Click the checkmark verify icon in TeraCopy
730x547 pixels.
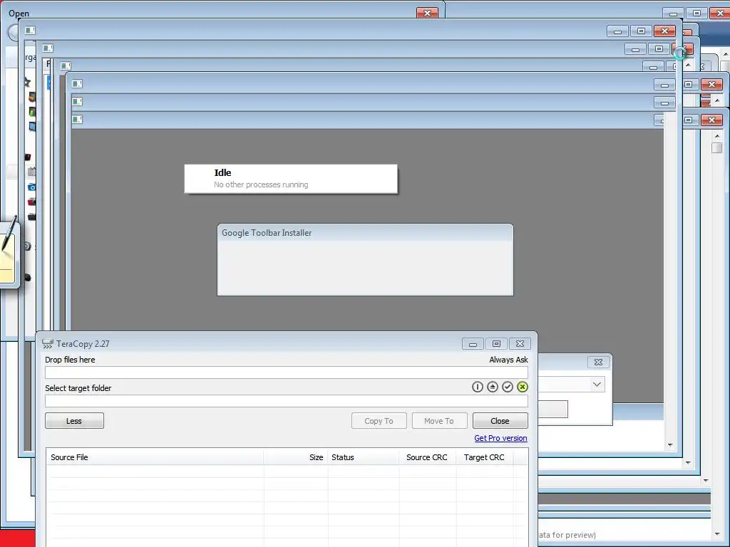(x=508, y=387)
